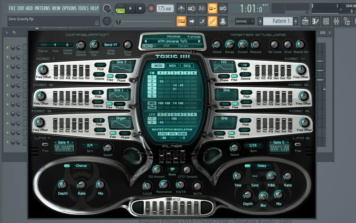
Task: Open the Toxic OPTIONS dropdown
Action: pos(194,37)
